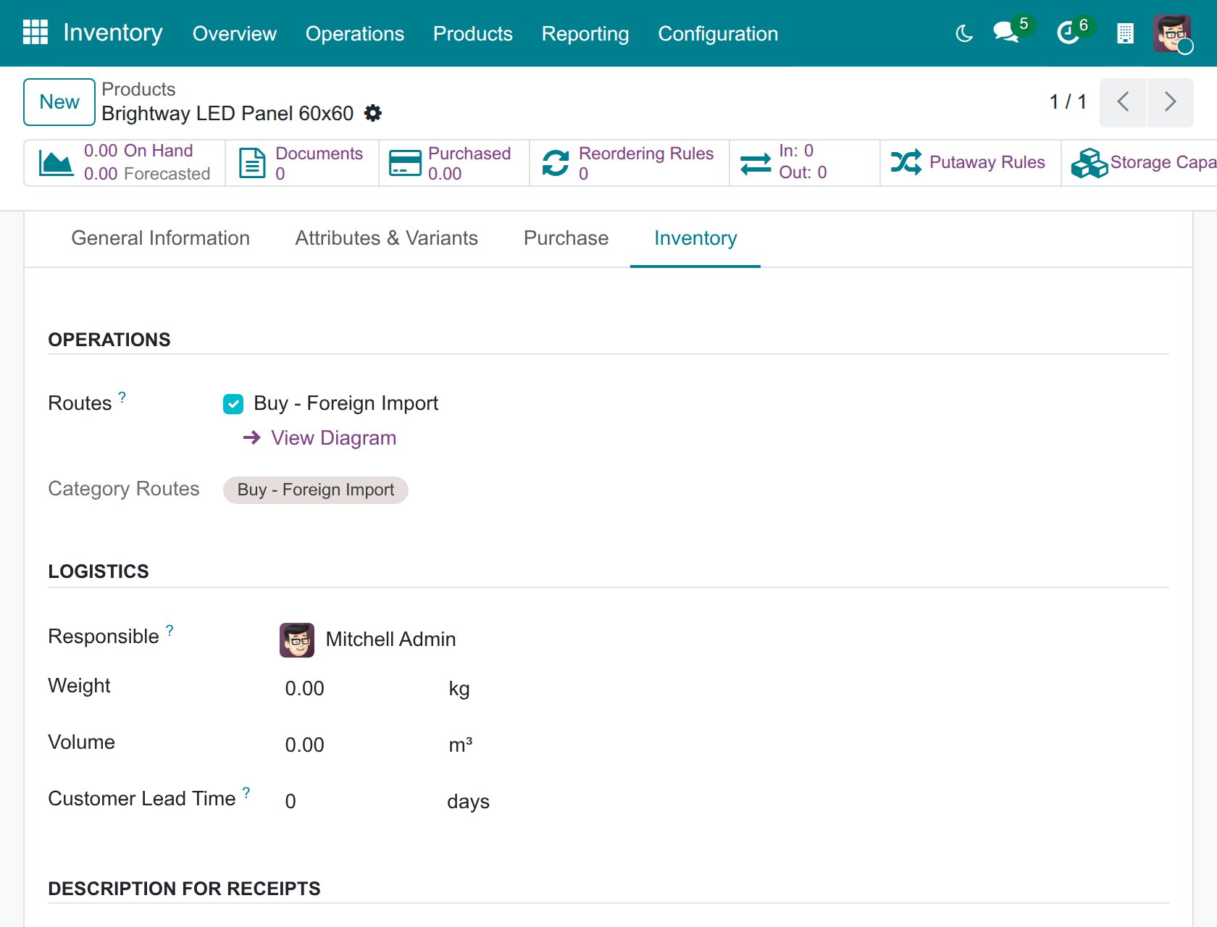This screenshot has width=1217, height=927.
Task: Select the Inventory tab
Action: (695, 238)
